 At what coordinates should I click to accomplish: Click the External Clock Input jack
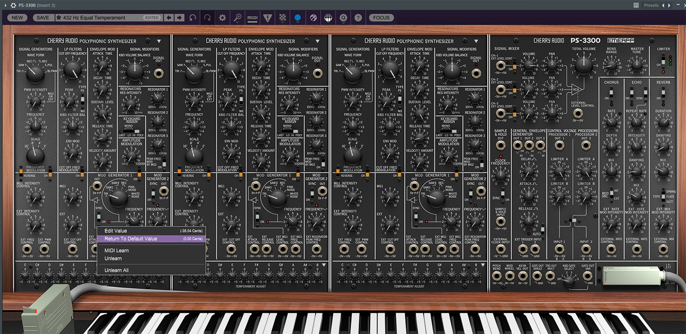click(x=501, y=249)
